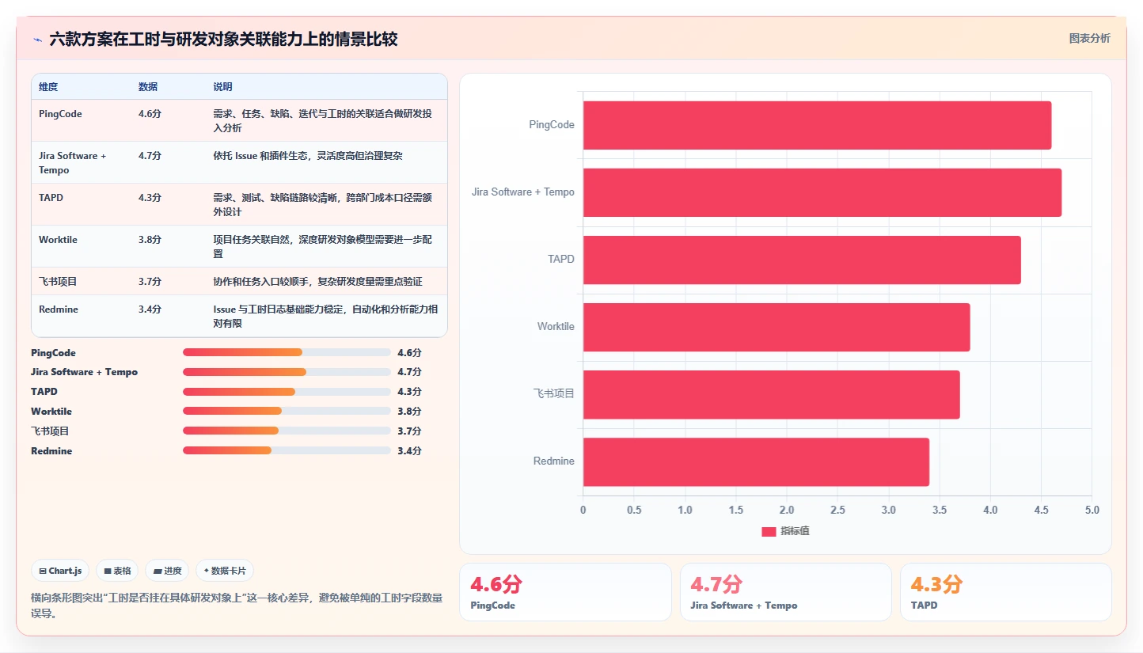The width and height of the screenshot is (1143, 653).
Task: Click the page title 六款方案在工时与研发对象
Action: coord(223,39)
